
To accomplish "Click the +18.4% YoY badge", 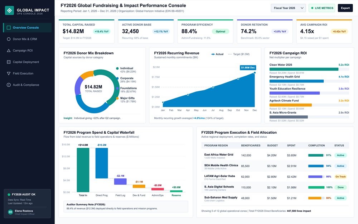I will (x=102, y=32).
